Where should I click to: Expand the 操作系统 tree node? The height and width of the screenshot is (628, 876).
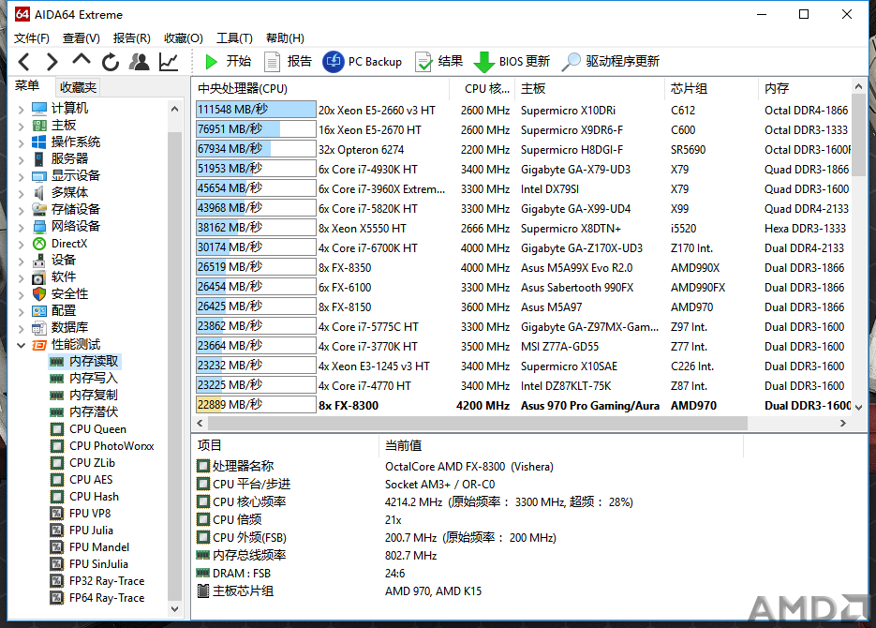[x=22, y=143]
